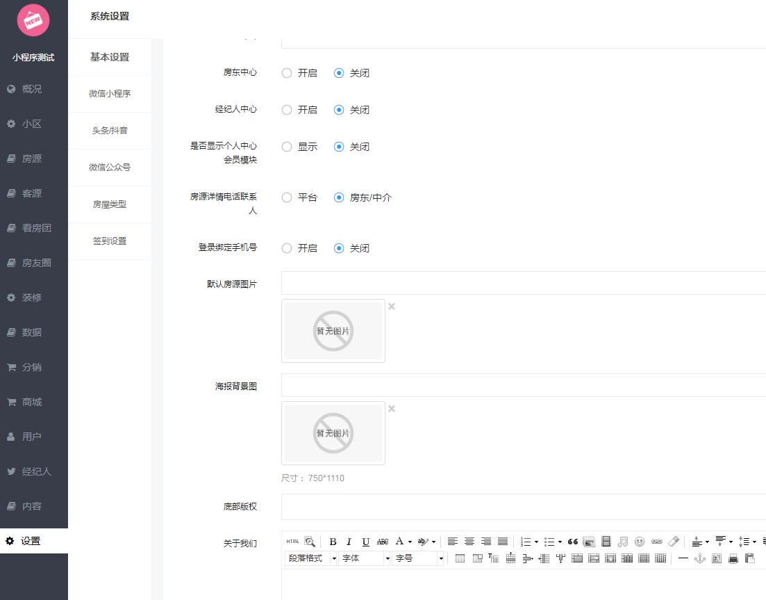The height and width of the screenshot is (600, 766).
Task: Select 显示 for 是否显示个人中心会员模块
Action: coord(286,146)
